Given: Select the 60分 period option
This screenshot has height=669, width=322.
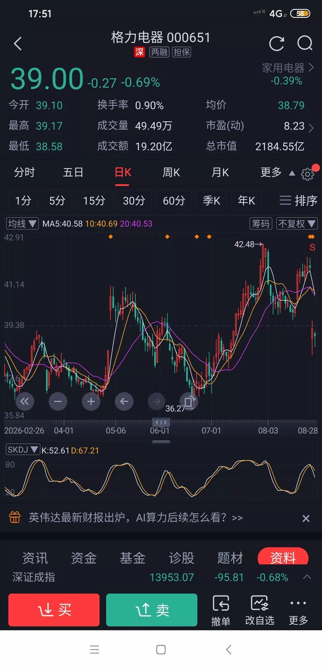Looking at the screenshot, I should click(x=174, y=200).
